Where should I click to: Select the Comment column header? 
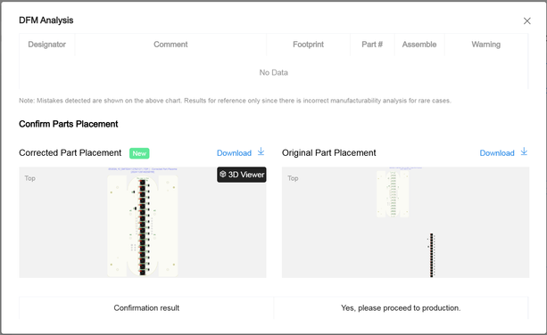click(x=170, y=45)
